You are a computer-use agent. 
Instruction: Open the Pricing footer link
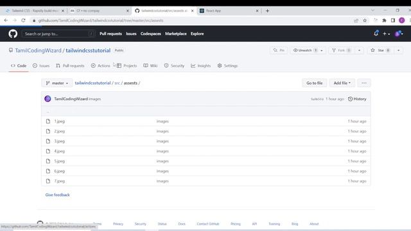tap(236, 224)
